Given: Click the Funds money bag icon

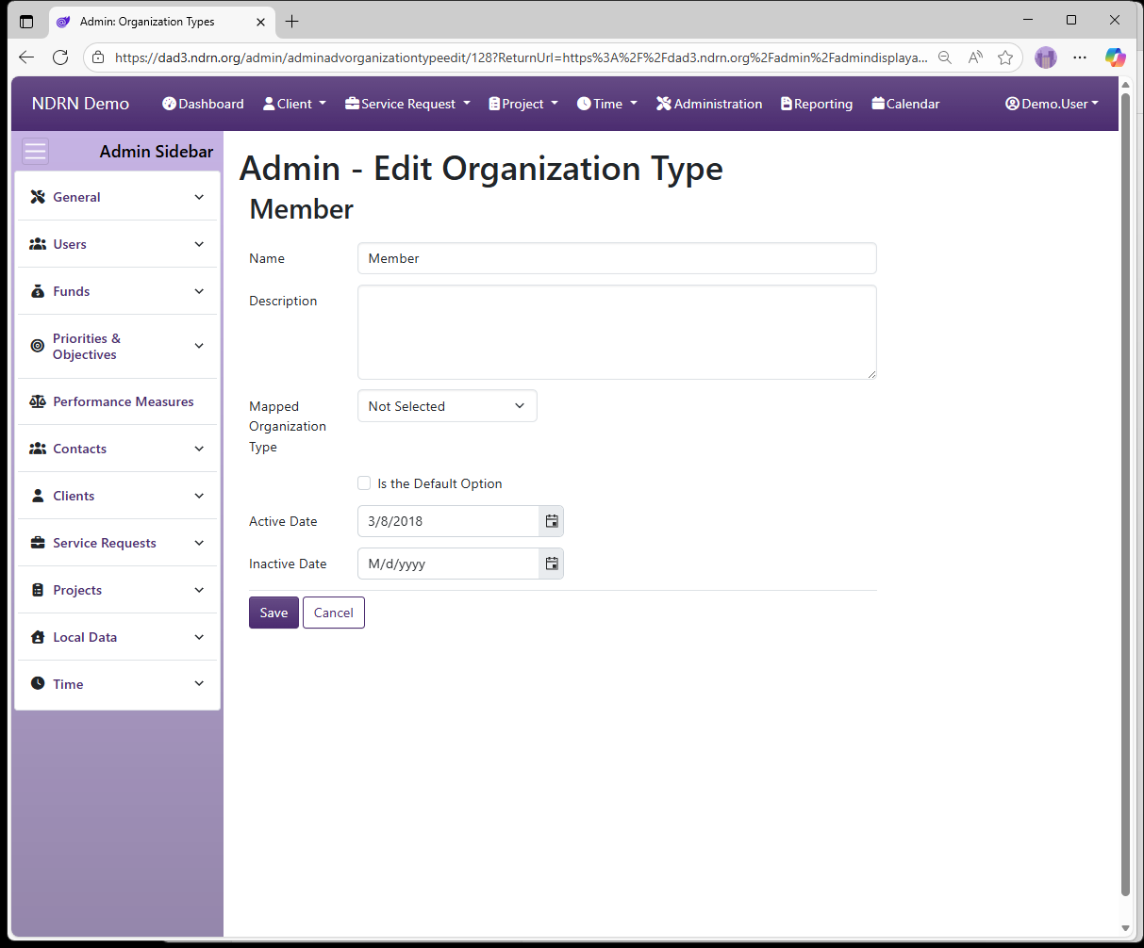Looking at the screenshot, I should [x=38, y=291].
